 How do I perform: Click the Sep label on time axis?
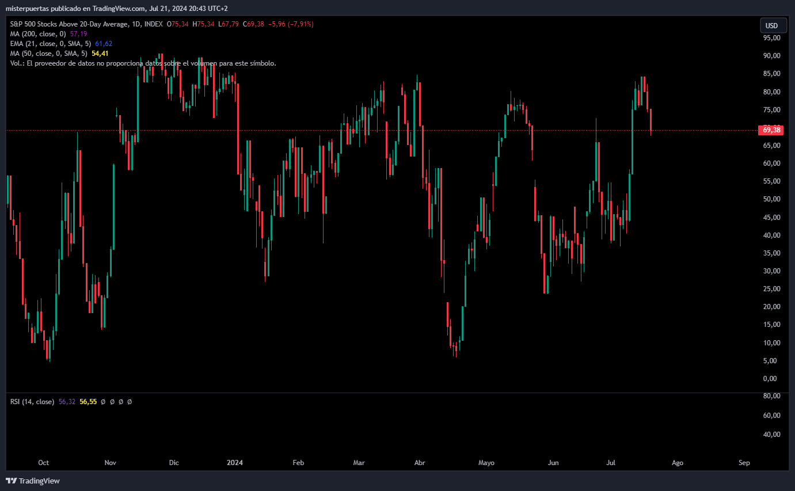(x=744, y=463)
